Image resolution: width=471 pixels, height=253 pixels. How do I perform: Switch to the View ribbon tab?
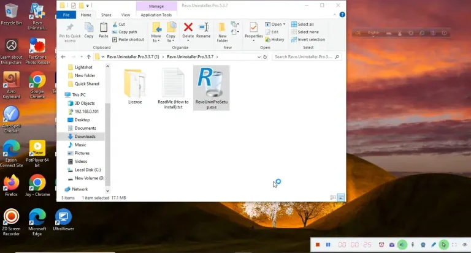coord(126,15)
